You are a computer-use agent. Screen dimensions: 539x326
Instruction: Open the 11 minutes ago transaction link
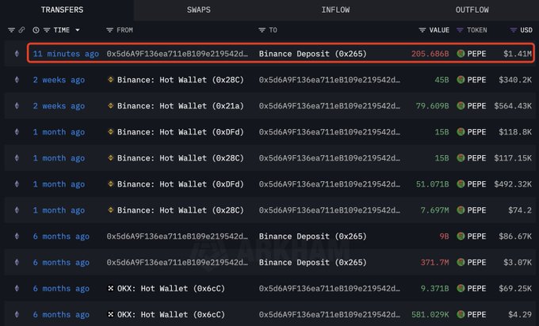coord(66,54)
